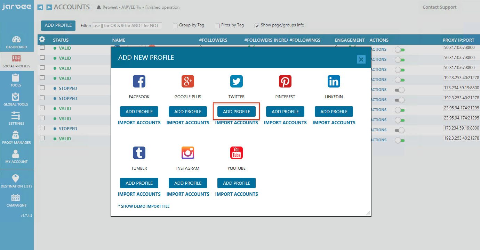Enable the Group by Tag checkbox
The height and width of the screenshot is (250, 480).
coord(175,25)
